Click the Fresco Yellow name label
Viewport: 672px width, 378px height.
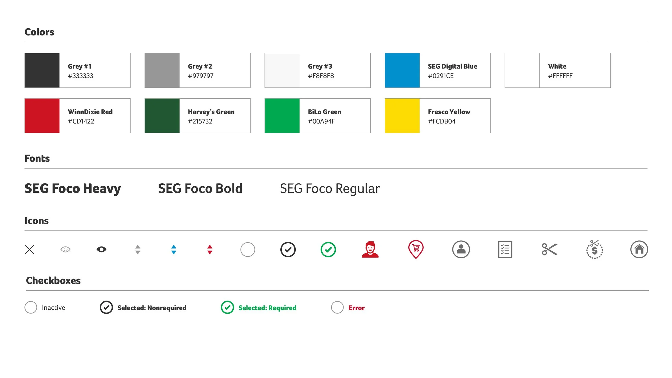click(449, 112)
